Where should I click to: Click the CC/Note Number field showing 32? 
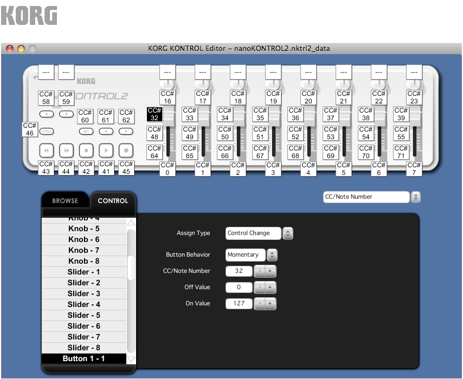click(x=239, y=271)
